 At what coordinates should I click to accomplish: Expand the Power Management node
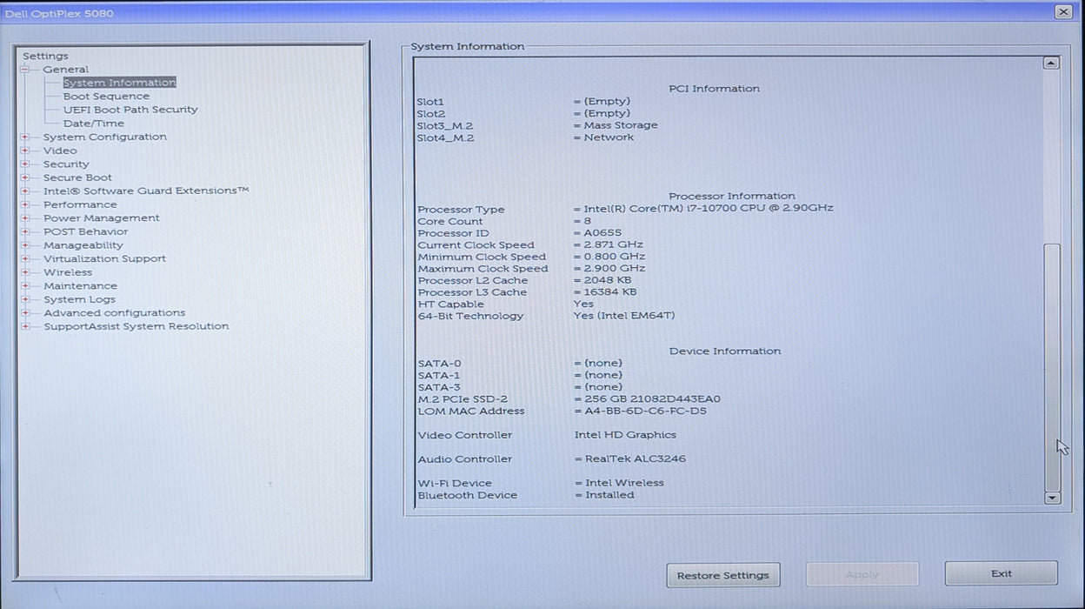coord(25,218)
